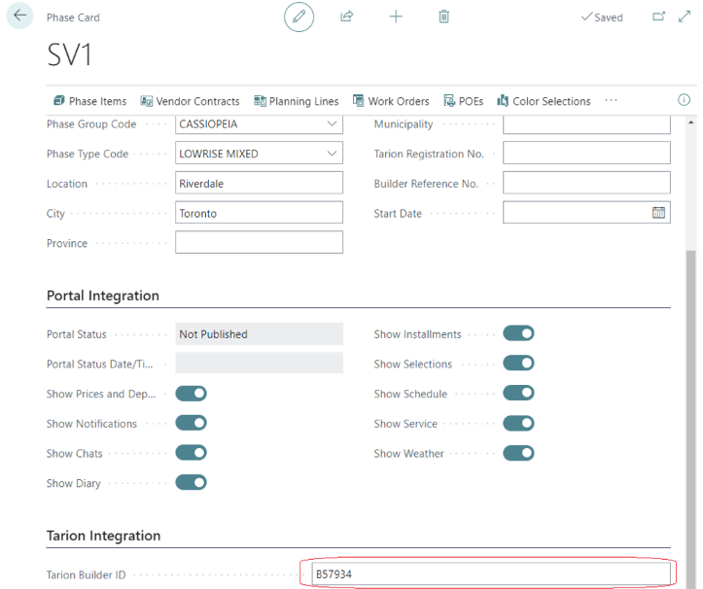Click the expand to full screen icon
This screenshot has width=703, height=589.
[685, 17]
